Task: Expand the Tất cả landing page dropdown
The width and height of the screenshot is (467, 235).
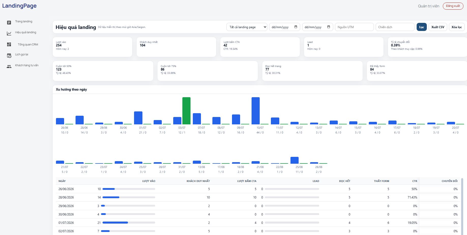Action: pyautogui.click(x=247, y=27)
